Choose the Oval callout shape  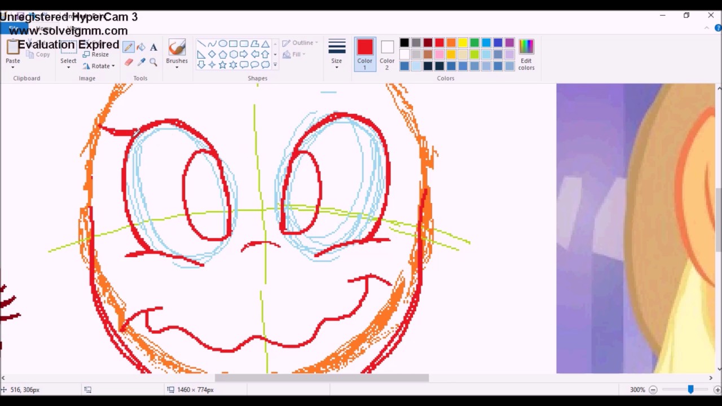pyautogui.click(x=254, y=64)
